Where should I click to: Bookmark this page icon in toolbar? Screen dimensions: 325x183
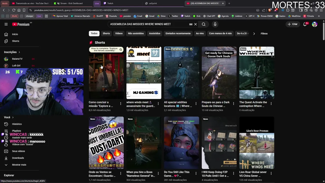[x=24, y=10]
